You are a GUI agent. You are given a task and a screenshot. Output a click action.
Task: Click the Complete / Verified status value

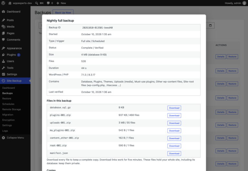tap(92, 48)
